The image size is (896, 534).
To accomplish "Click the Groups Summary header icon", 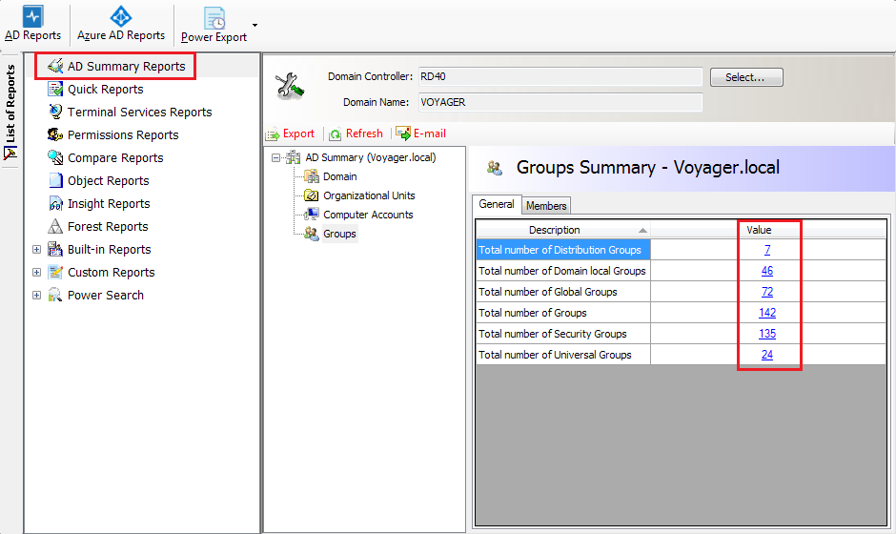I will click(495, 168).
